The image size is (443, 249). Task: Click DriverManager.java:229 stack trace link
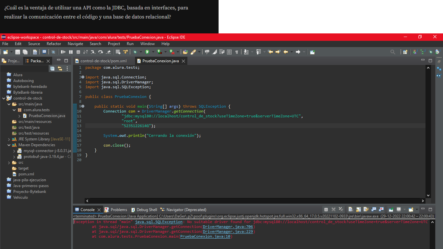[x=228, y=231]
